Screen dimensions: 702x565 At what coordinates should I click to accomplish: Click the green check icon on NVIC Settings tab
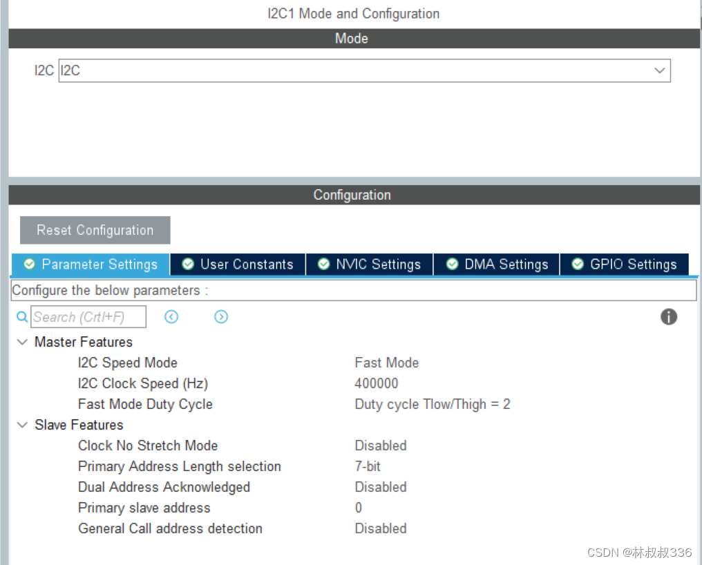coord(323,264)
